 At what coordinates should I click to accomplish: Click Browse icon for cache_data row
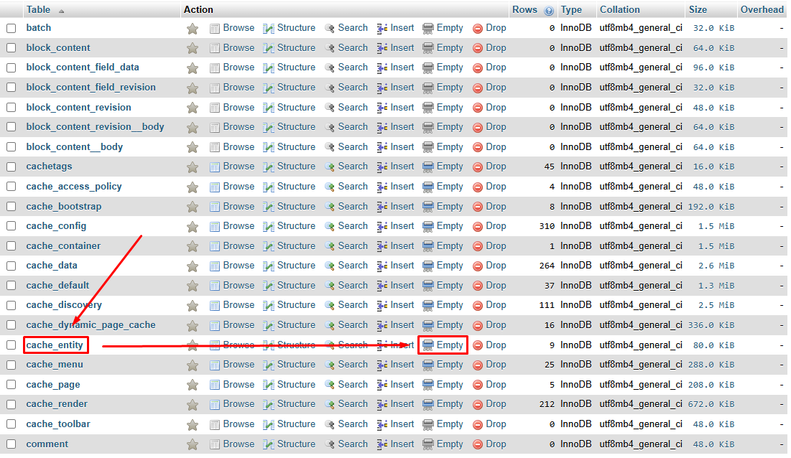coord(215,266)
